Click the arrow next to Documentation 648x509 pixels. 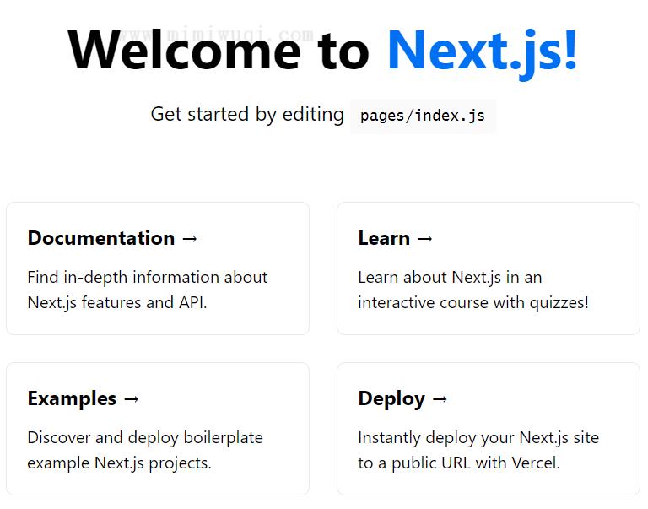pos(190,239)
